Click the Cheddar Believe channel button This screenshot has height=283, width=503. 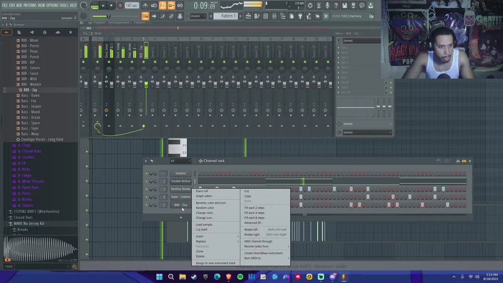click(x=180, y=181)
